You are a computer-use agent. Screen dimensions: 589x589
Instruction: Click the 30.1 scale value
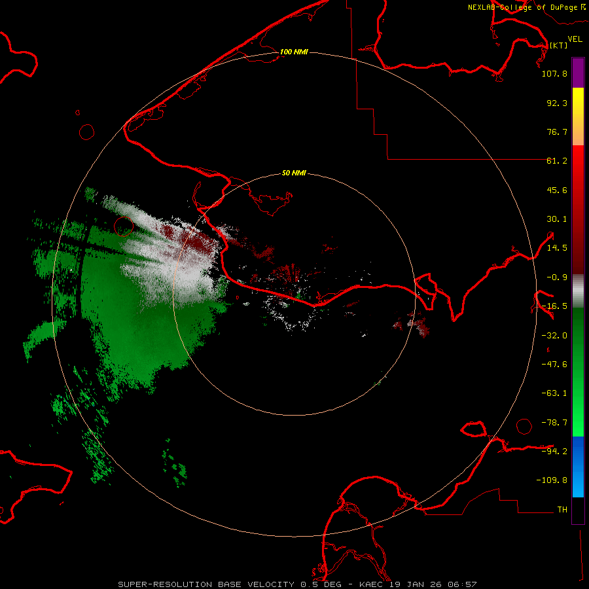click(x=557, y=219)
